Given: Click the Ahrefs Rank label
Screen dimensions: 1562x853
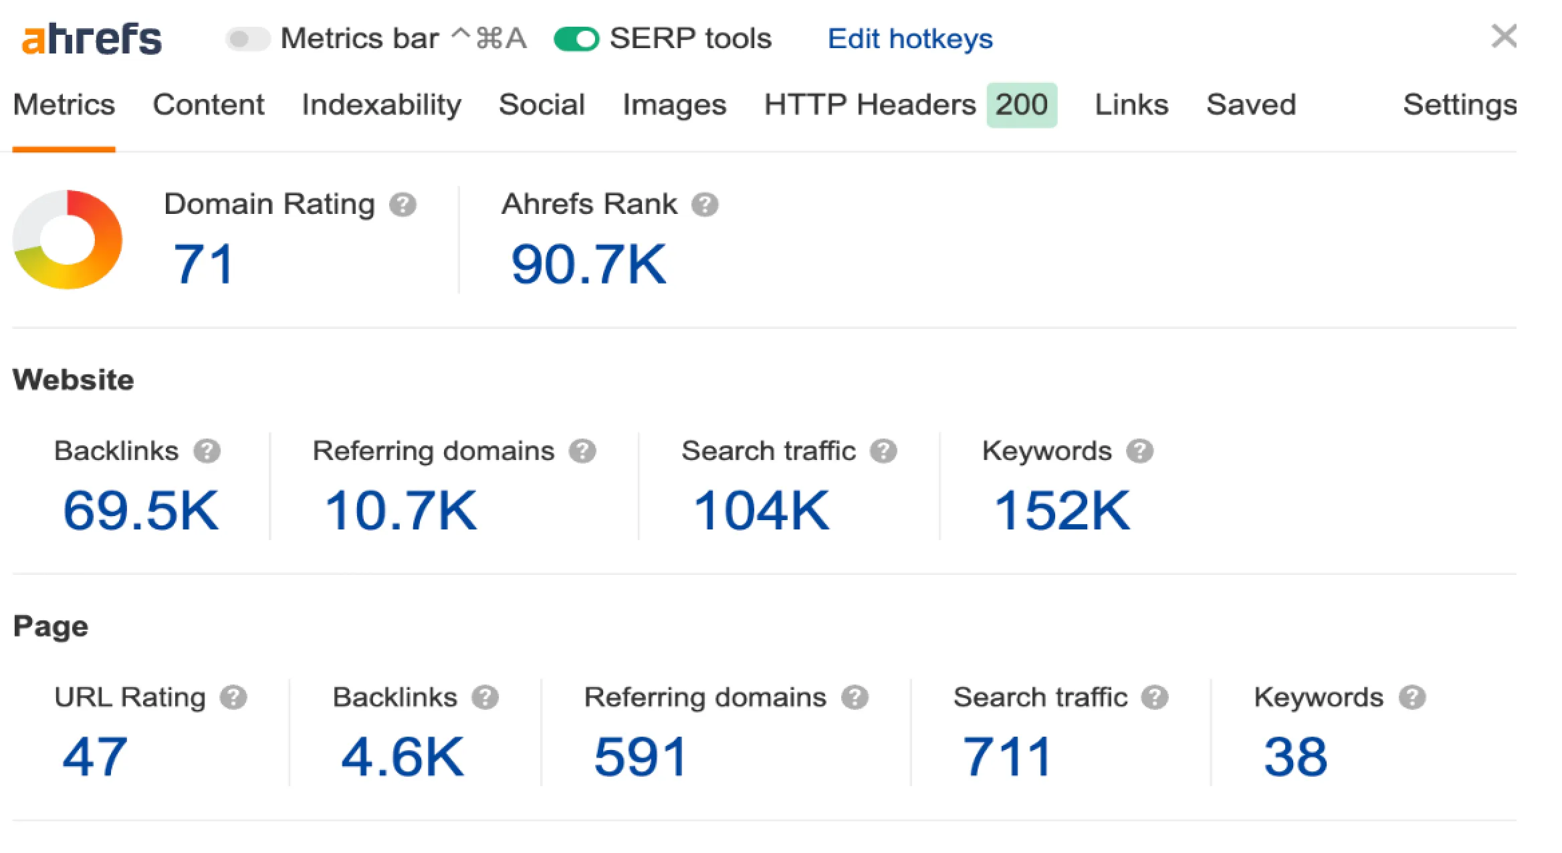Looking at the screenshot, I should point(589,204).
